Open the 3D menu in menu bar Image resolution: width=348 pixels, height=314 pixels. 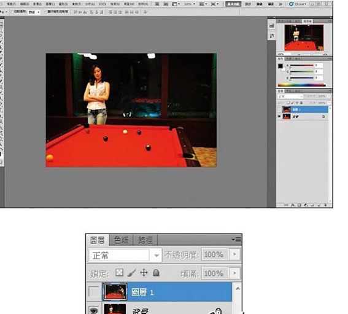click(102, 4)
